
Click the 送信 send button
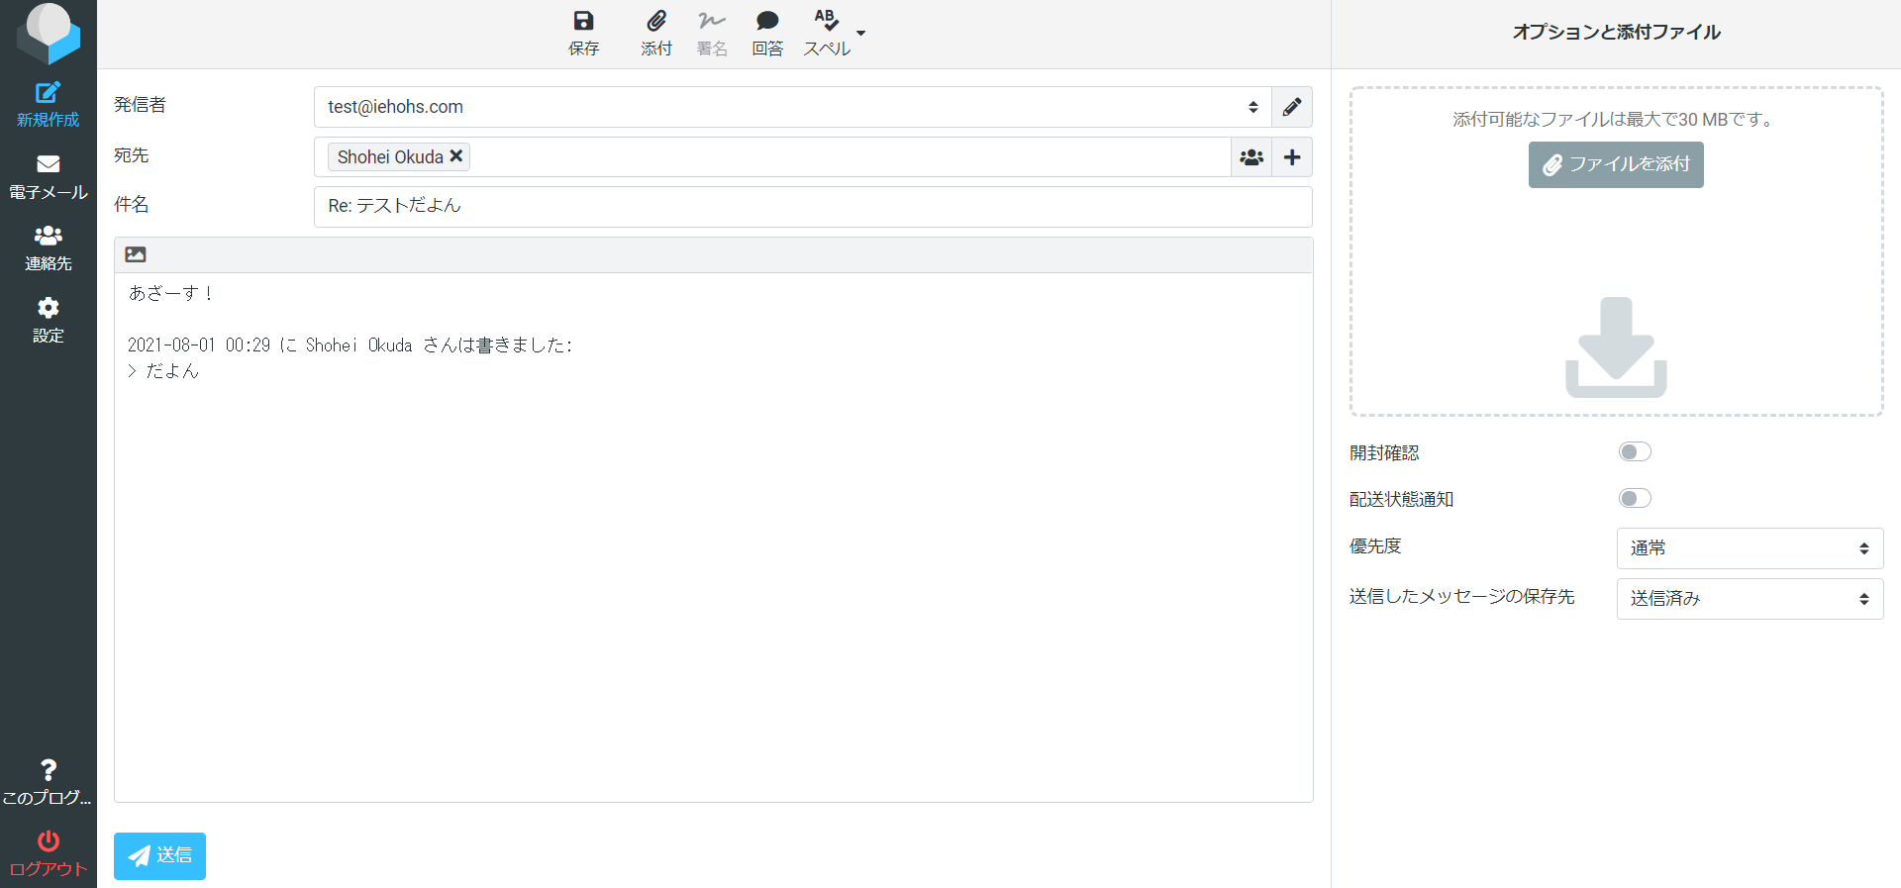click(x=159, y=855)
